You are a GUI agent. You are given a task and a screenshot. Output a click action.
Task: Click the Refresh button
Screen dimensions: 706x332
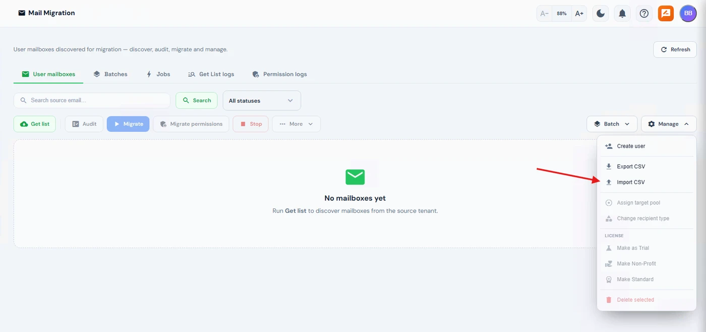675,49
